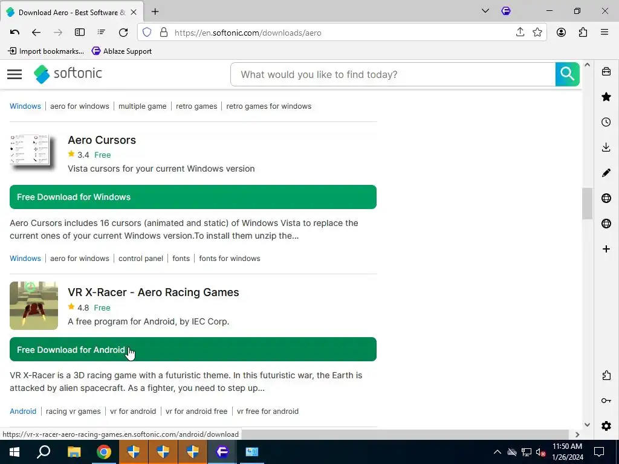The image size is (619, 464).
Task: Open the pencil notes sidebar panel
Action: click(x=606, y=173)
